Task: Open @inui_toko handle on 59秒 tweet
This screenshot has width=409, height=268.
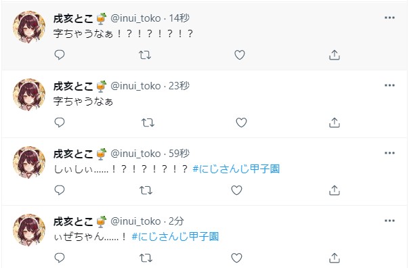Action: [135, 154]
